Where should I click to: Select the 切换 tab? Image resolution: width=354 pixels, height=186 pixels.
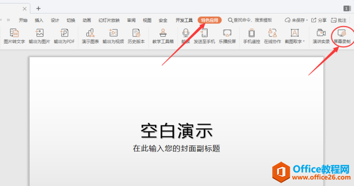(71, 21)
